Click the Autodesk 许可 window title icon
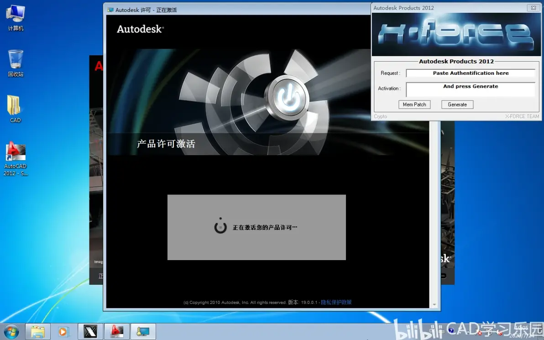The height and width of the screenshot is (340, 544). 110,10
